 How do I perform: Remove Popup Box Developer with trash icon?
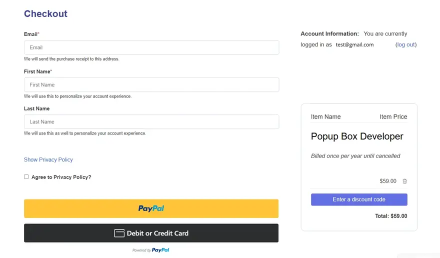click(x=405, y=181)
